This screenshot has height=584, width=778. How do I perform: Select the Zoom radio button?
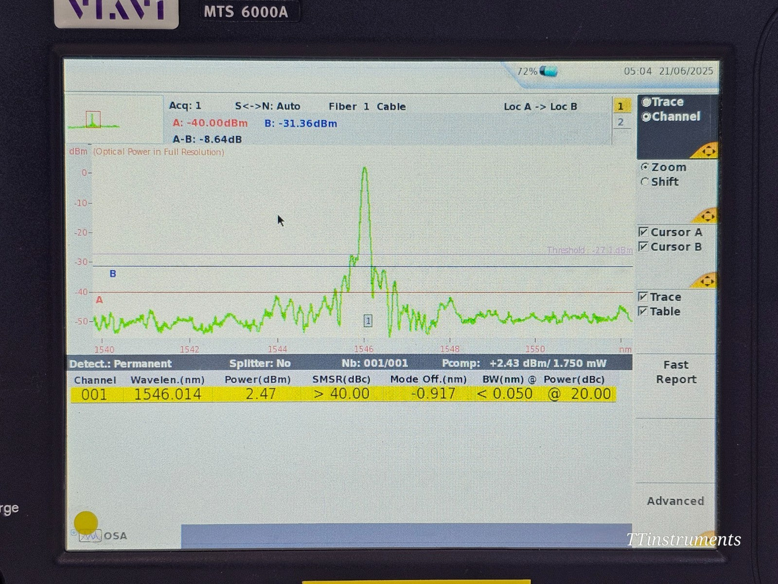645,167
